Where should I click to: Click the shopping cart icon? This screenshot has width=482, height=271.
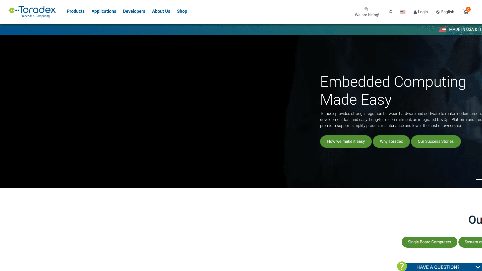tap(466, 12)
